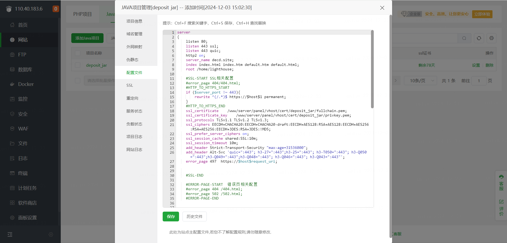Collapse the sidebar with the menu icon
Image resolution: width=507 pixels, height=243 pixels.
(10, 234)
